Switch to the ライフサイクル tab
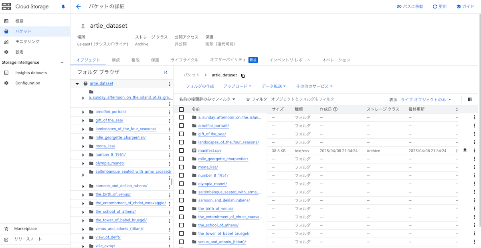Image resolution: width=481 pixels, height=248 pixels. (184, 60)
